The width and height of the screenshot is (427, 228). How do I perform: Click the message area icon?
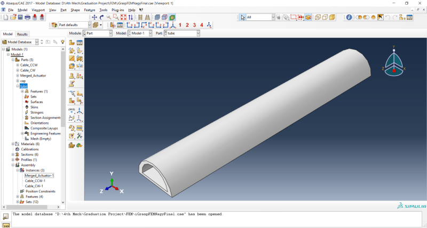coord(5,216)
